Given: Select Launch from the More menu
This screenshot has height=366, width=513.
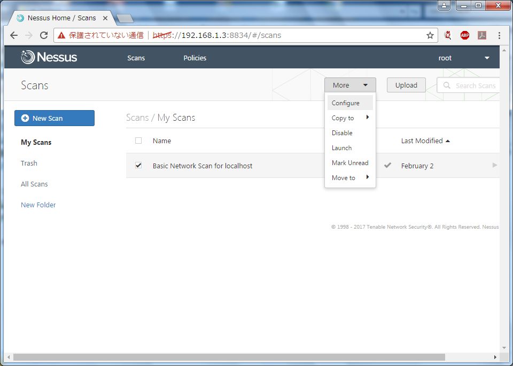Looking at the screenshot, I should (x=350, y=148).
